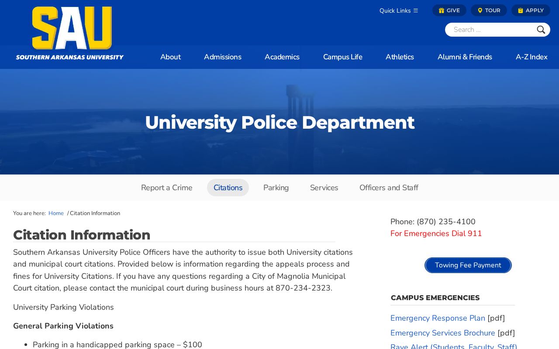Select the Officers and Staff tab
The image size is (559, 349).
[389, 188]
